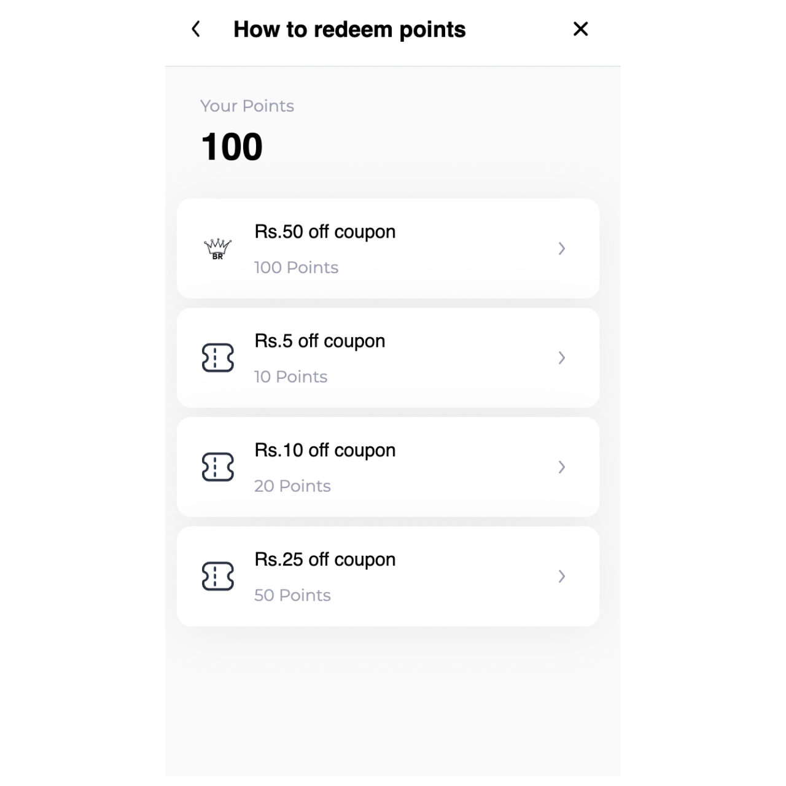This screenshot has width=786, height=786.
Task: Click the BR crown logo icon
Action: coord(217,249)
